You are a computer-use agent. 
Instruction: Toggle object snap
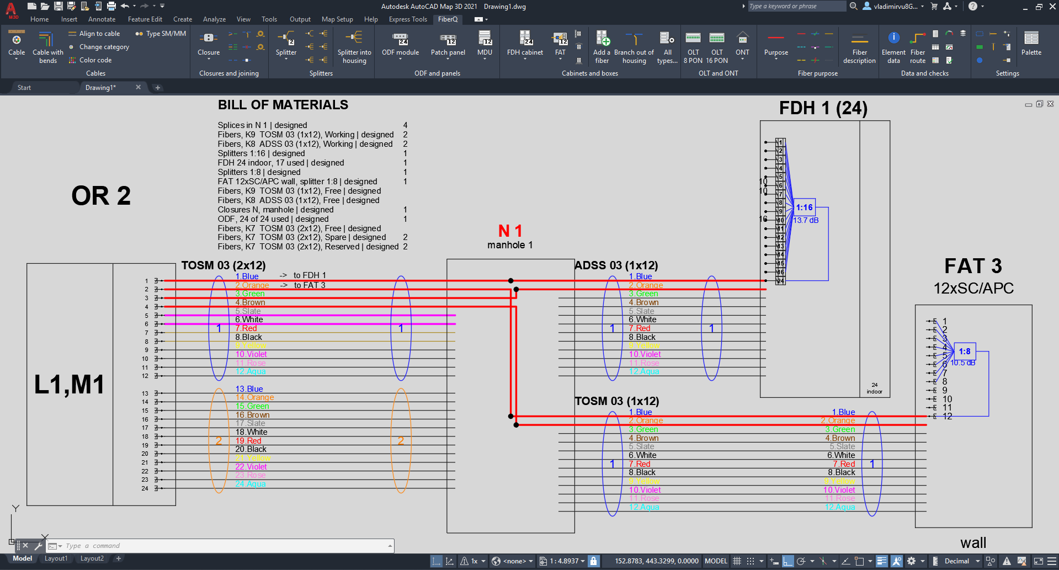pyautogui.click(x=859, y=561)
